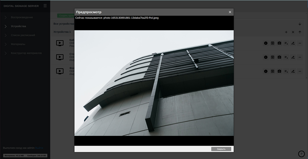The image size is (308, 159).
Task: Open playlist icon for the Каб device
Action: [x=286, y=43]
